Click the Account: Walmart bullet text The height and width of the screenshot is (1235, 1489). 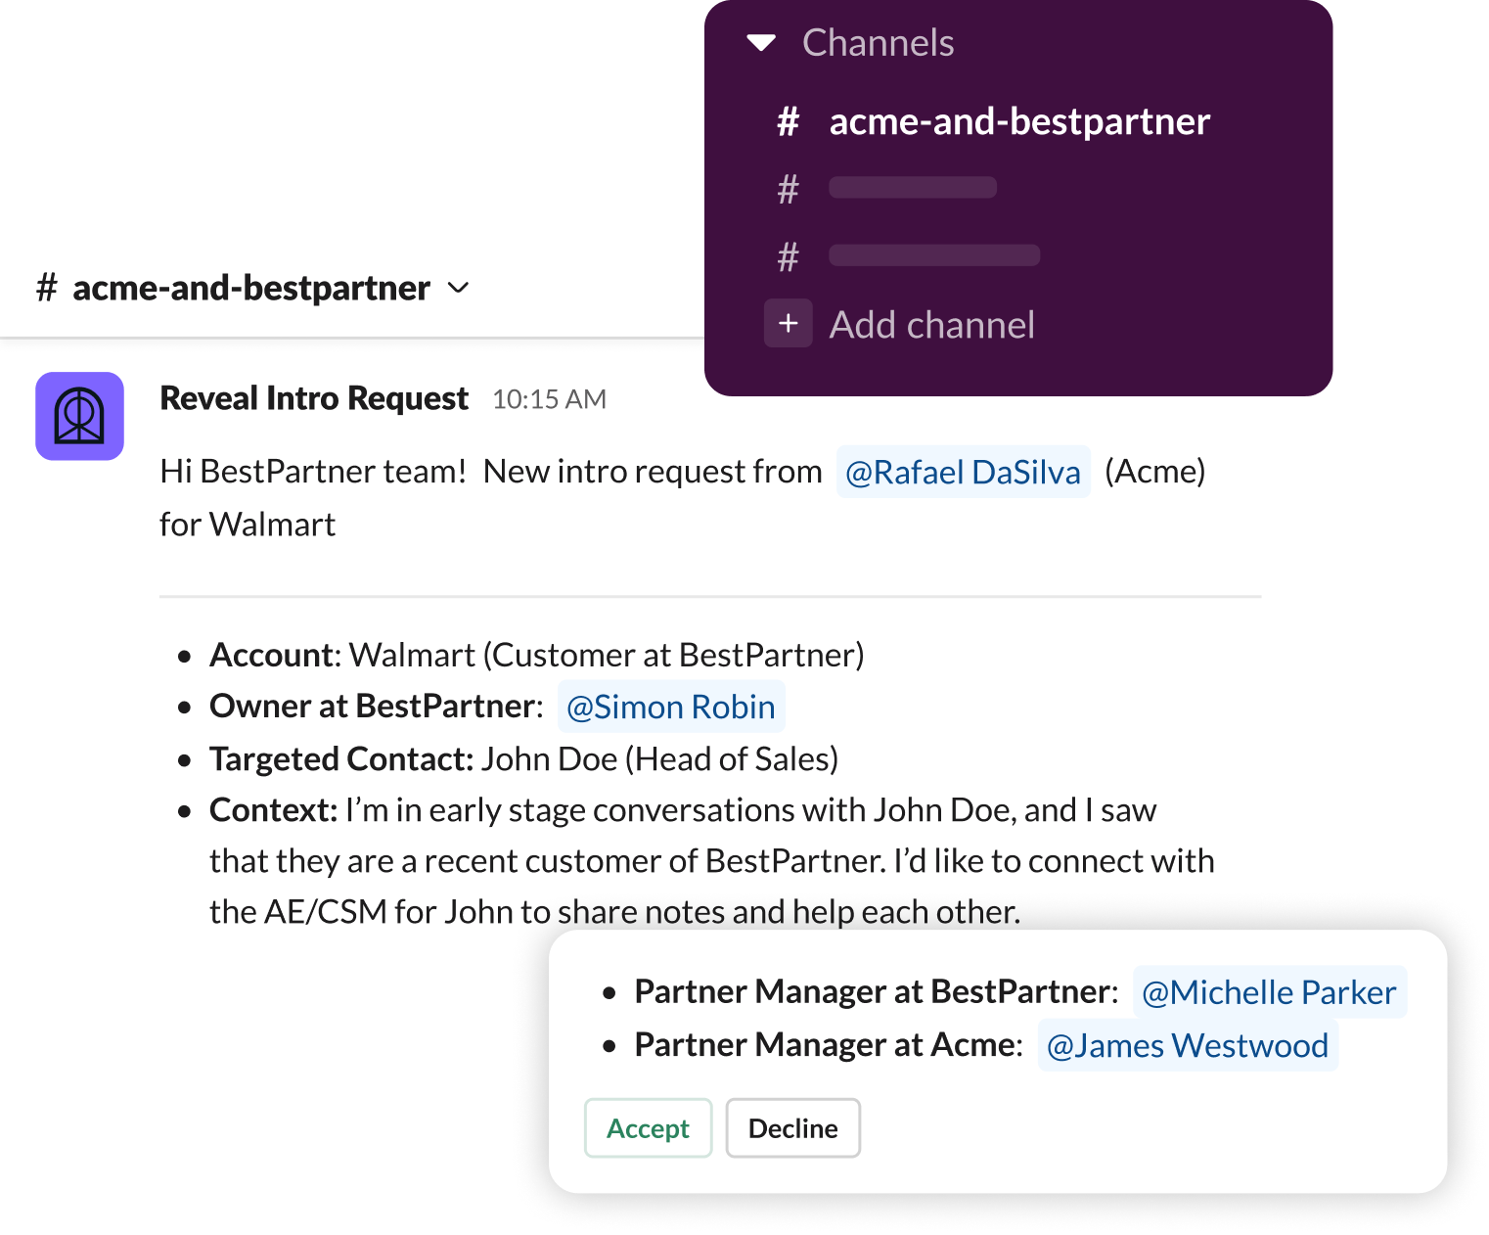tap(537, 655)
